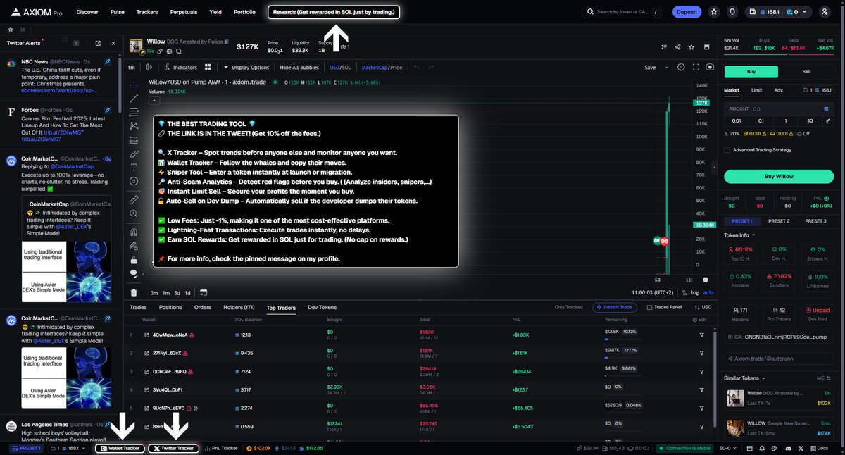Click the magnet mode tool
845x455 pixels.
coord(134,232)
